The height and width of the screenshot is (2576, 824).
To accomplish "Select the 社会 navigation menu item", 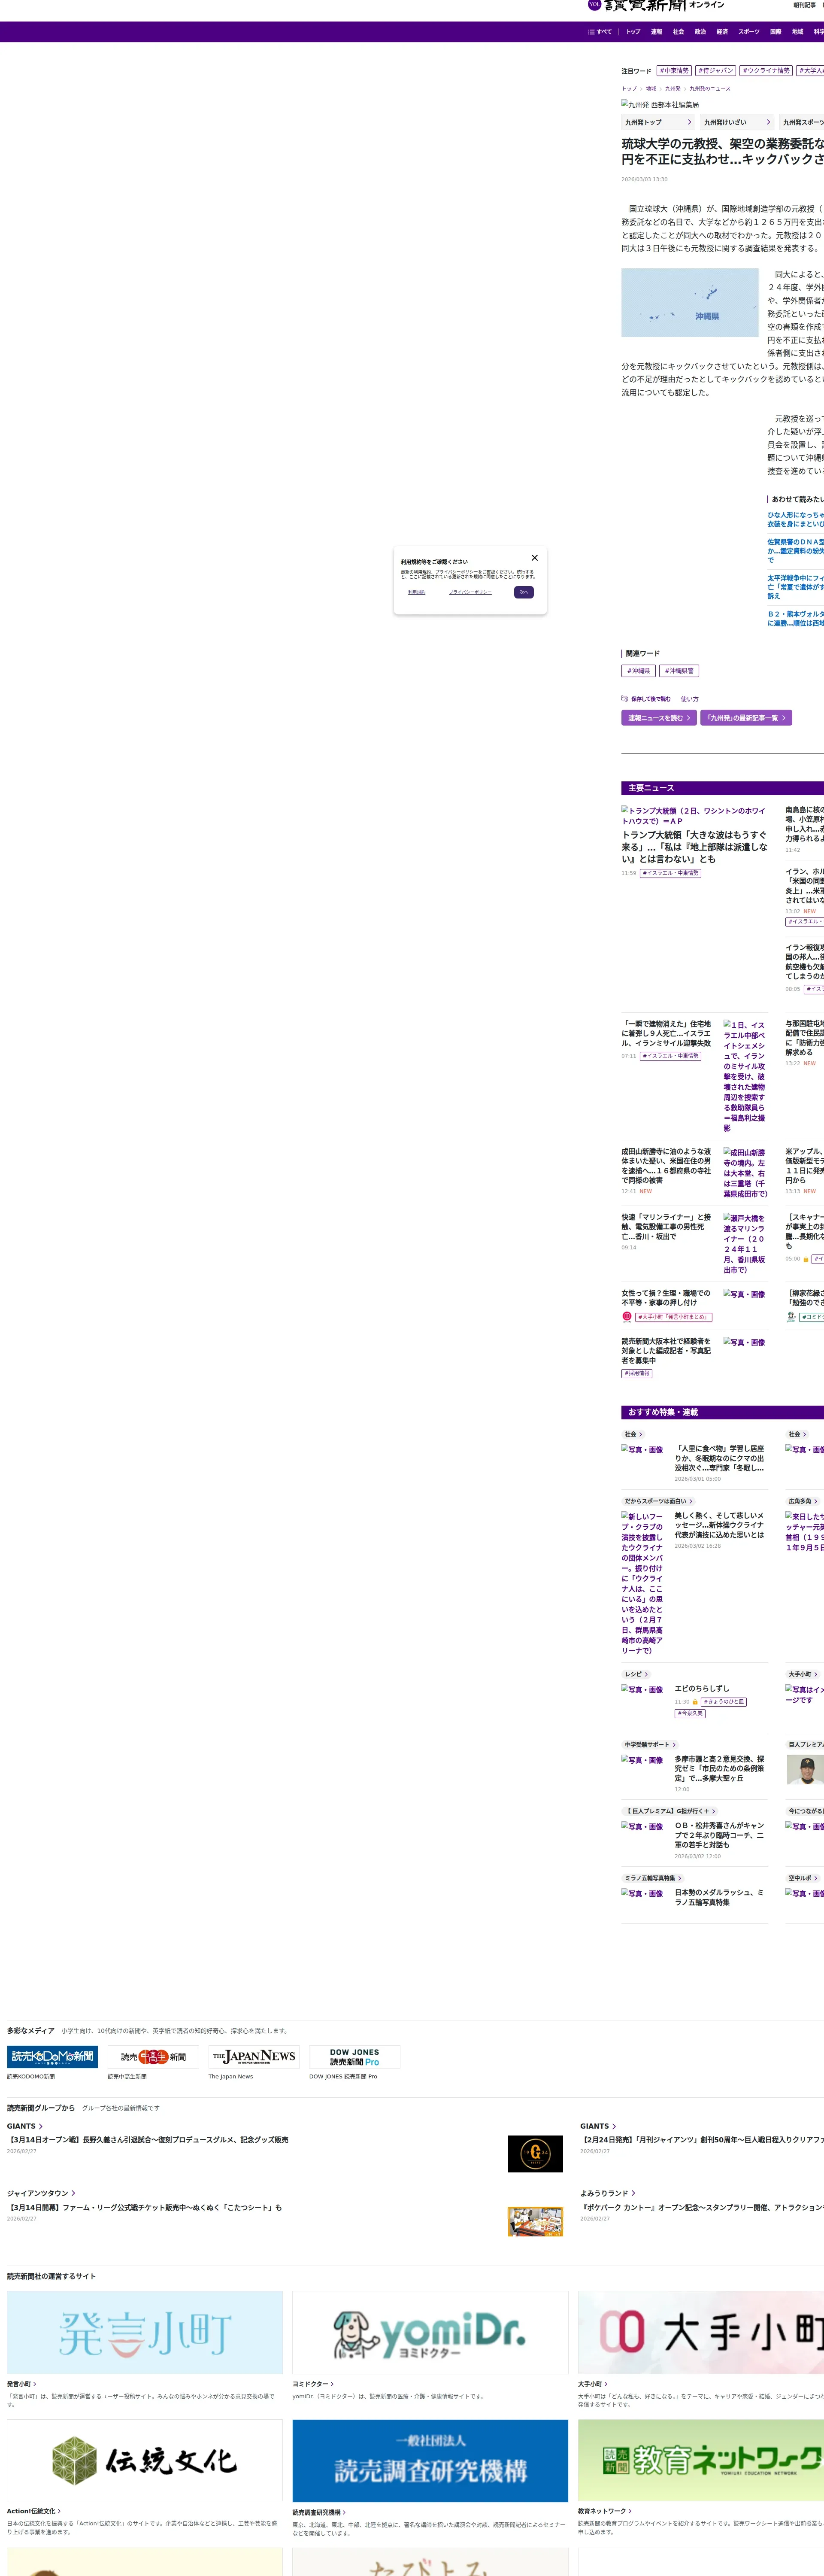I will [678, 32].
